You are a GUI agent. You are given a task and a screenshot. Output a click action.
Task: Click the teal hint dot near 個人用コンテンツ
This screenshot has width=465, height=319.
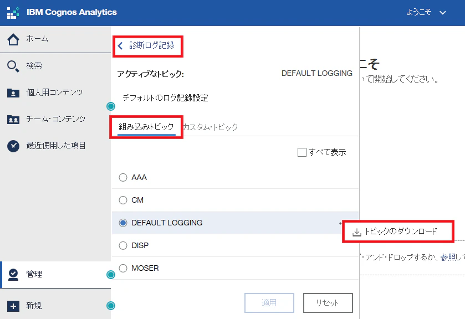(x=111, y=106)
